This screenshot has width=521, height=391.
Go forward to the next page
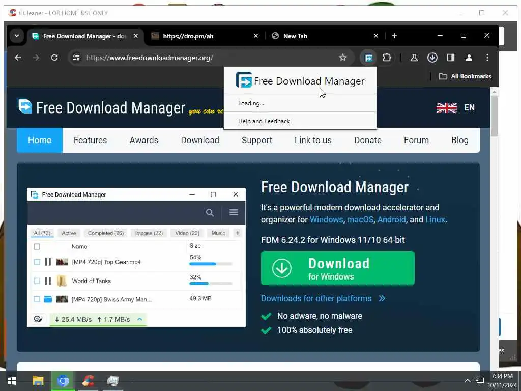[36, 58]
